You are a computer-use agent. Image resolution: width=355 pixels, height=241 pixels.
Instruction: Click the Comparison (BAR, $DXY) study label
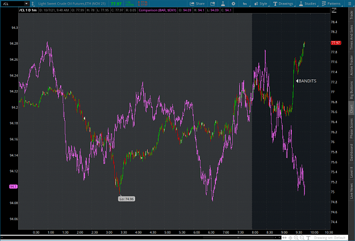click(x=157, y=10)
